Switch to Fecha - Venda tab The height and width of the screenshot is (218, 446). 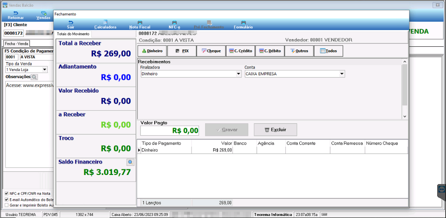pyautogui.click(x=17, y=44)
